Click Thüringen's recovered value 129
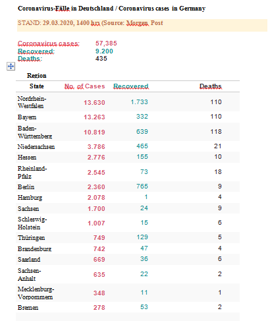272x321 pixels. tap(142, 237)
